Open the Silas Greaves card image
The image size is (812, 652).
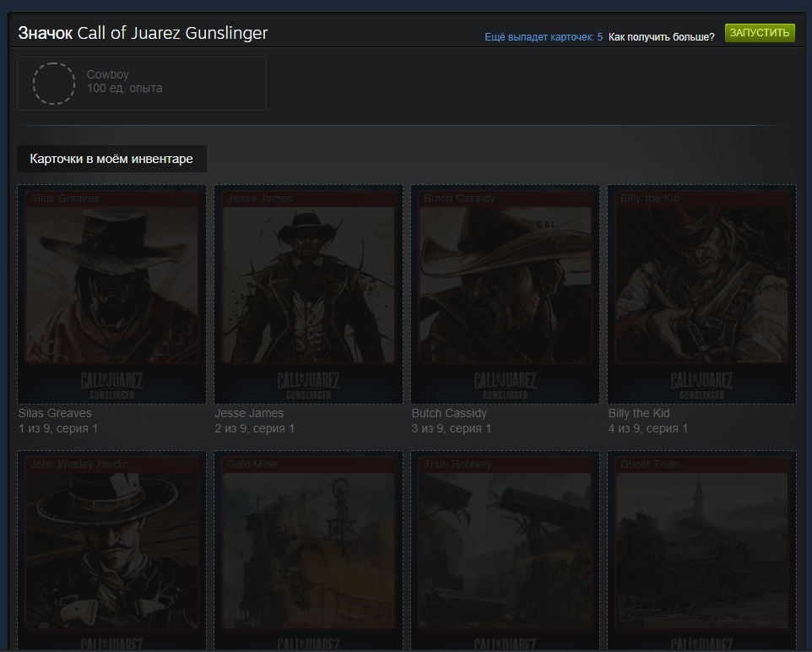[x=112, y=295]
